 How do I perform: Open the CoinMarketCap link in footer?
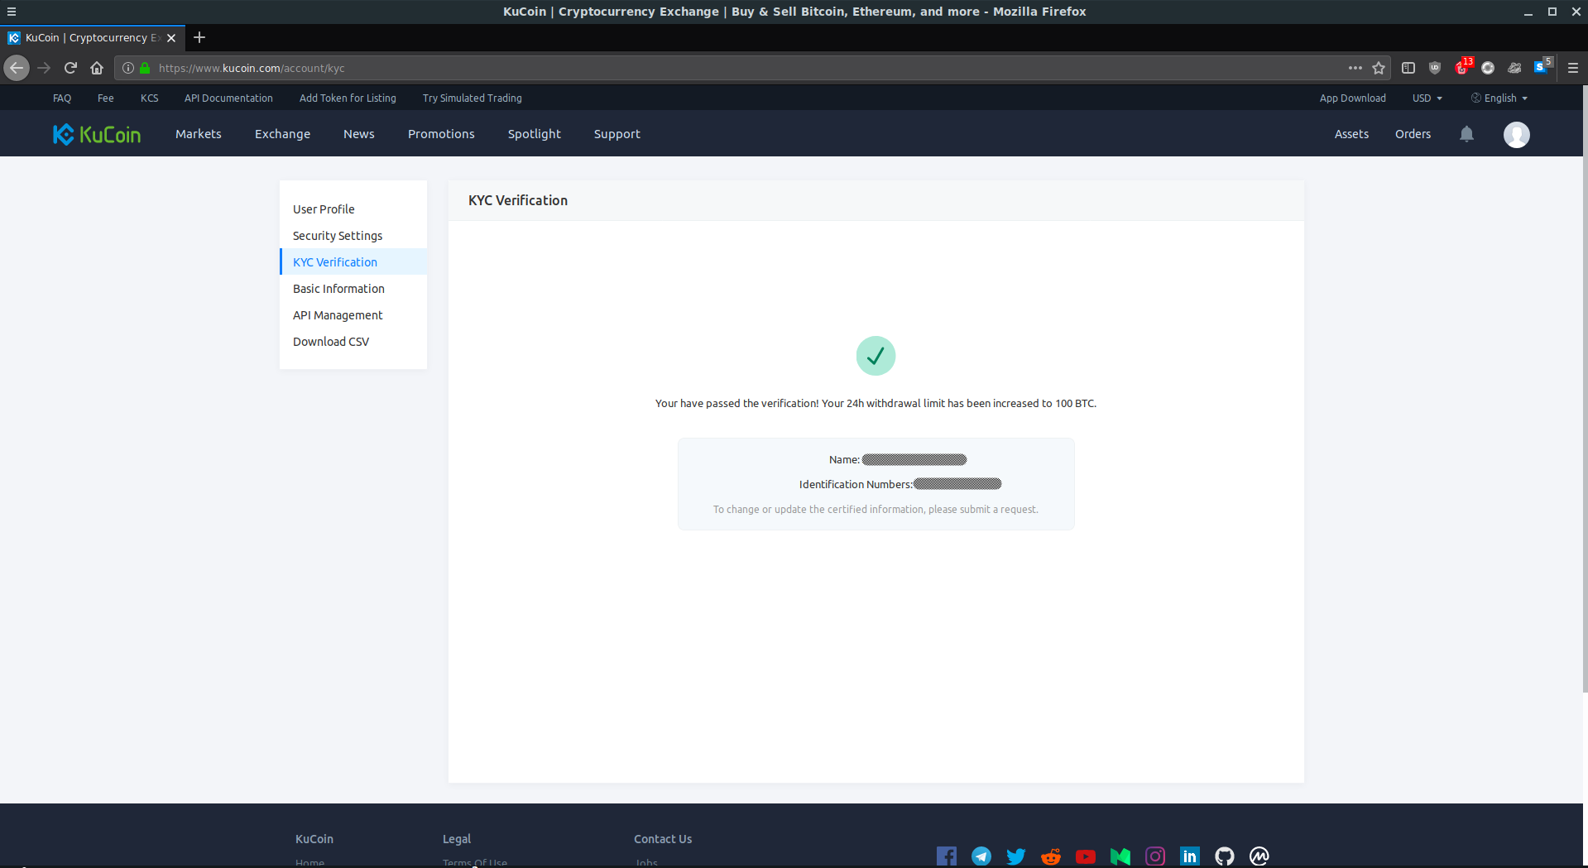click(x=1259, y=856)
